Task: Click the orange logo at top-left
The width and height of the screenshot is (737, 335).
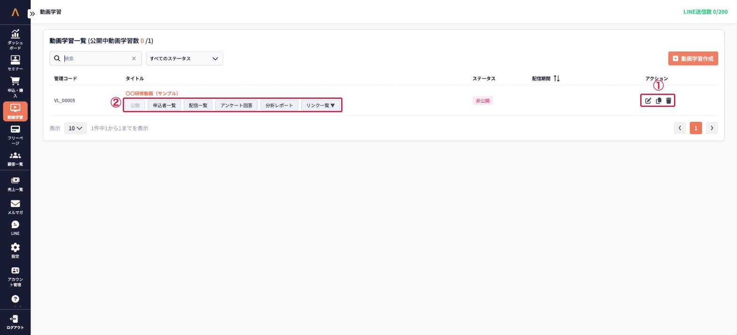Action: coord(15,12)
